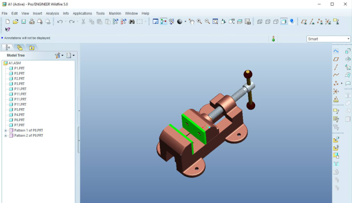Switch to the Model Tree navigator tab
Image resolution: width=352 pixels, height=203 pixels.
(8, 47)
